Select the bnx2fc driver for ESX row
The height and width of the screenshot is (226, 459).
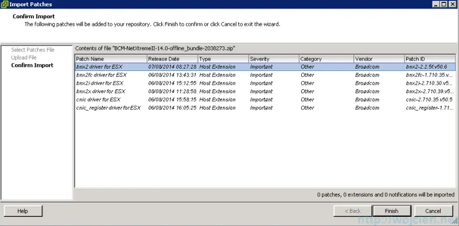point(265,75)
